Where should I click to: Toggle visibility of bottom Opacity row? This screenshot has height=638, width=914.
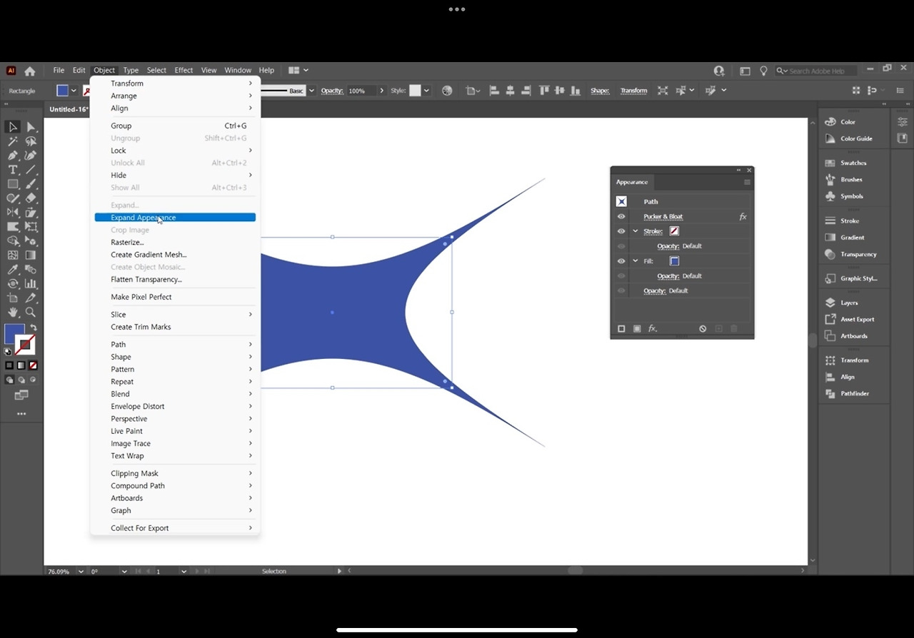click(621, 291)
